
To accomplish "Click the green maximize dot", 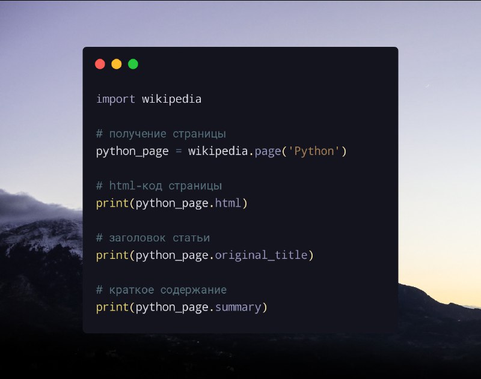I will pos(133,64).
